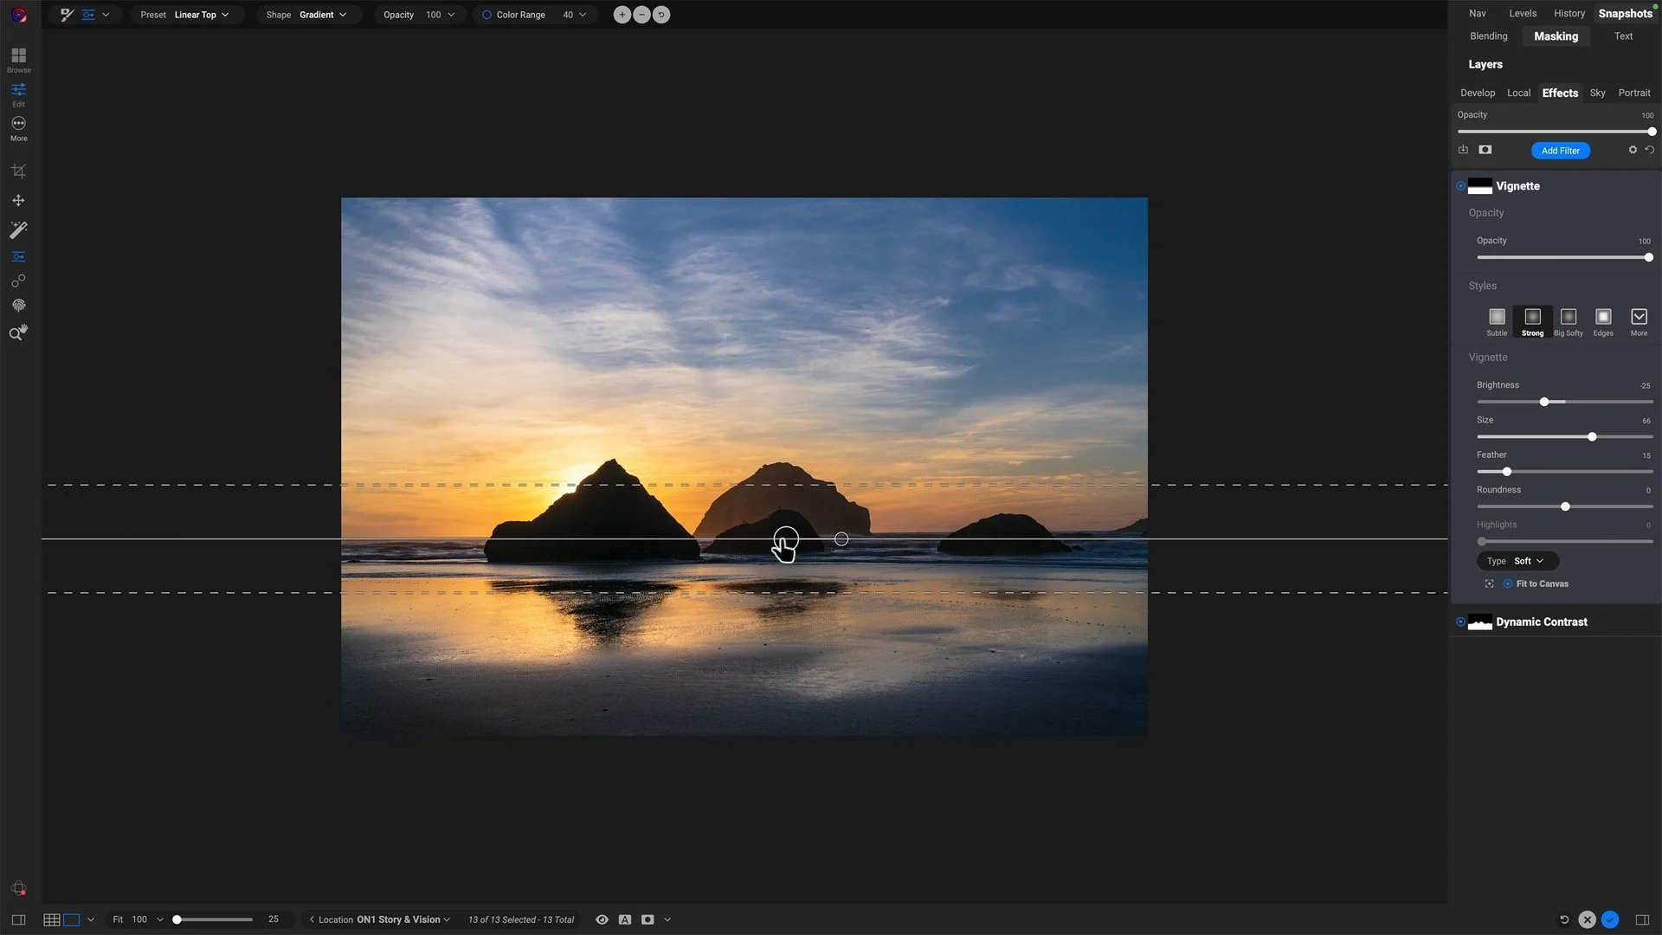
Task: Click the grid view icon in the bottom bar
Action: coord(51,919)
